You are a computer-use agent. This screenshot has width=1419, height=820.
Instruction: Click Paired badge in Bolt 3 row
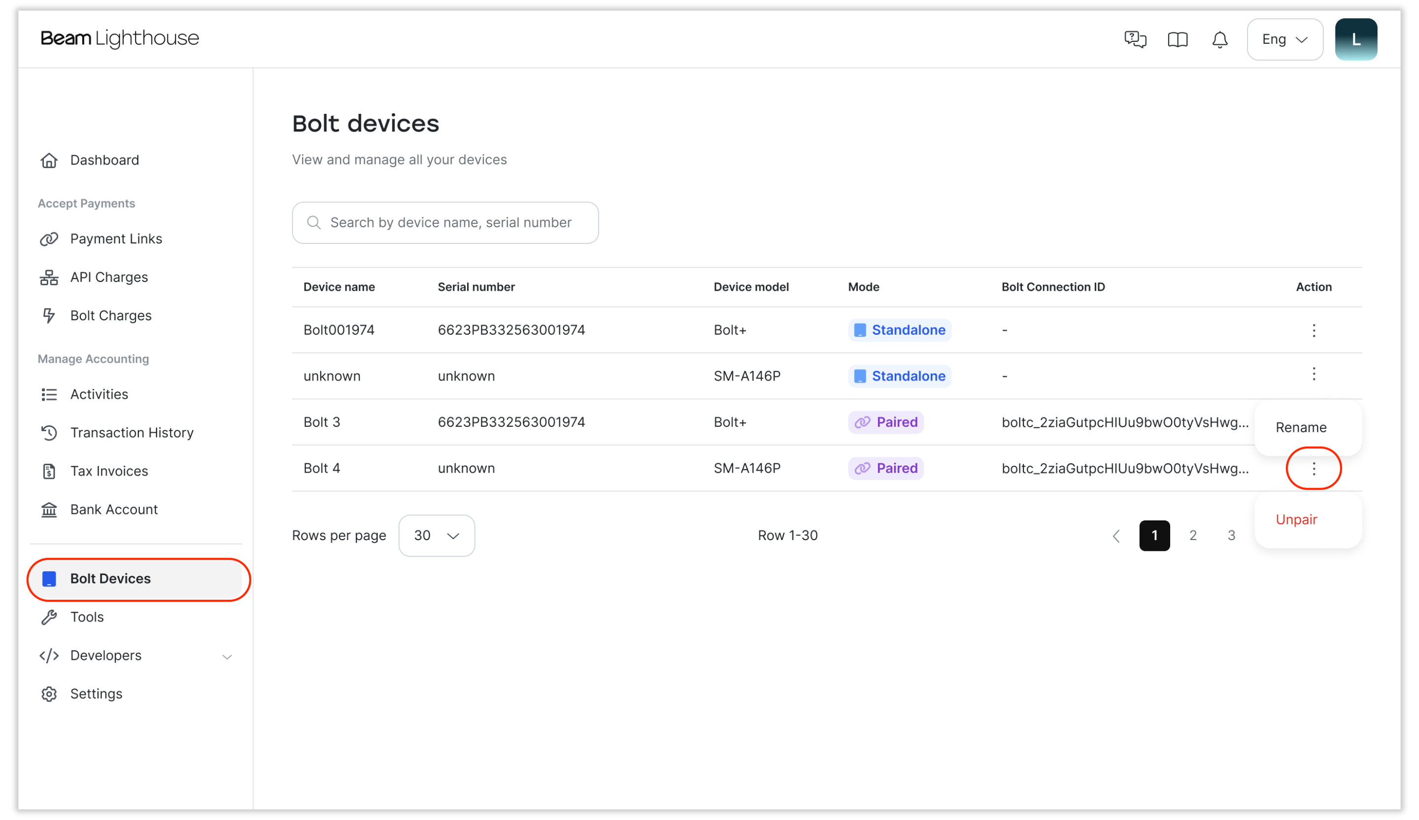[886, 422]
